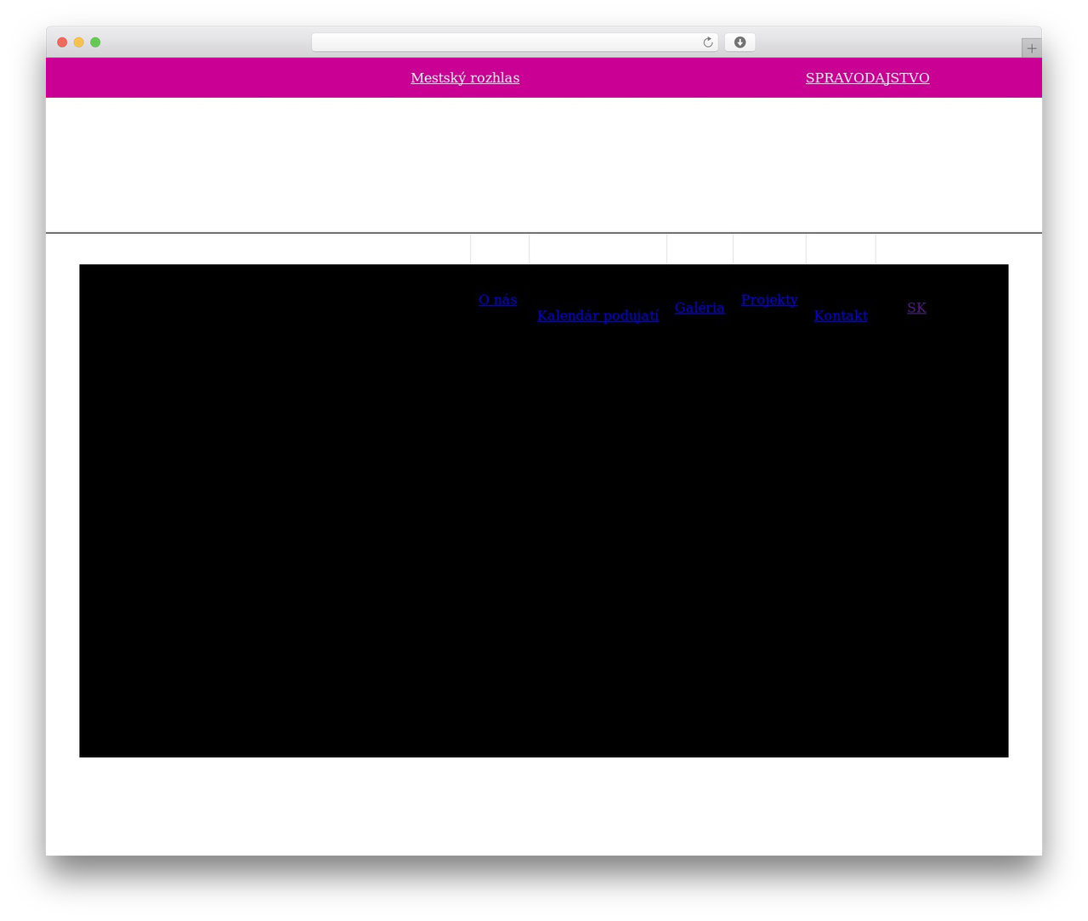Switch language with the SK link
Viewport: 1088px width, 921px height.
point(916,308)
